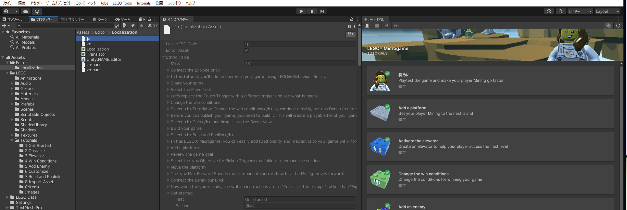Open the Package Manager hexagon icon
The height and width of the screenshot is (210, 627).
(x=37, y=11)
